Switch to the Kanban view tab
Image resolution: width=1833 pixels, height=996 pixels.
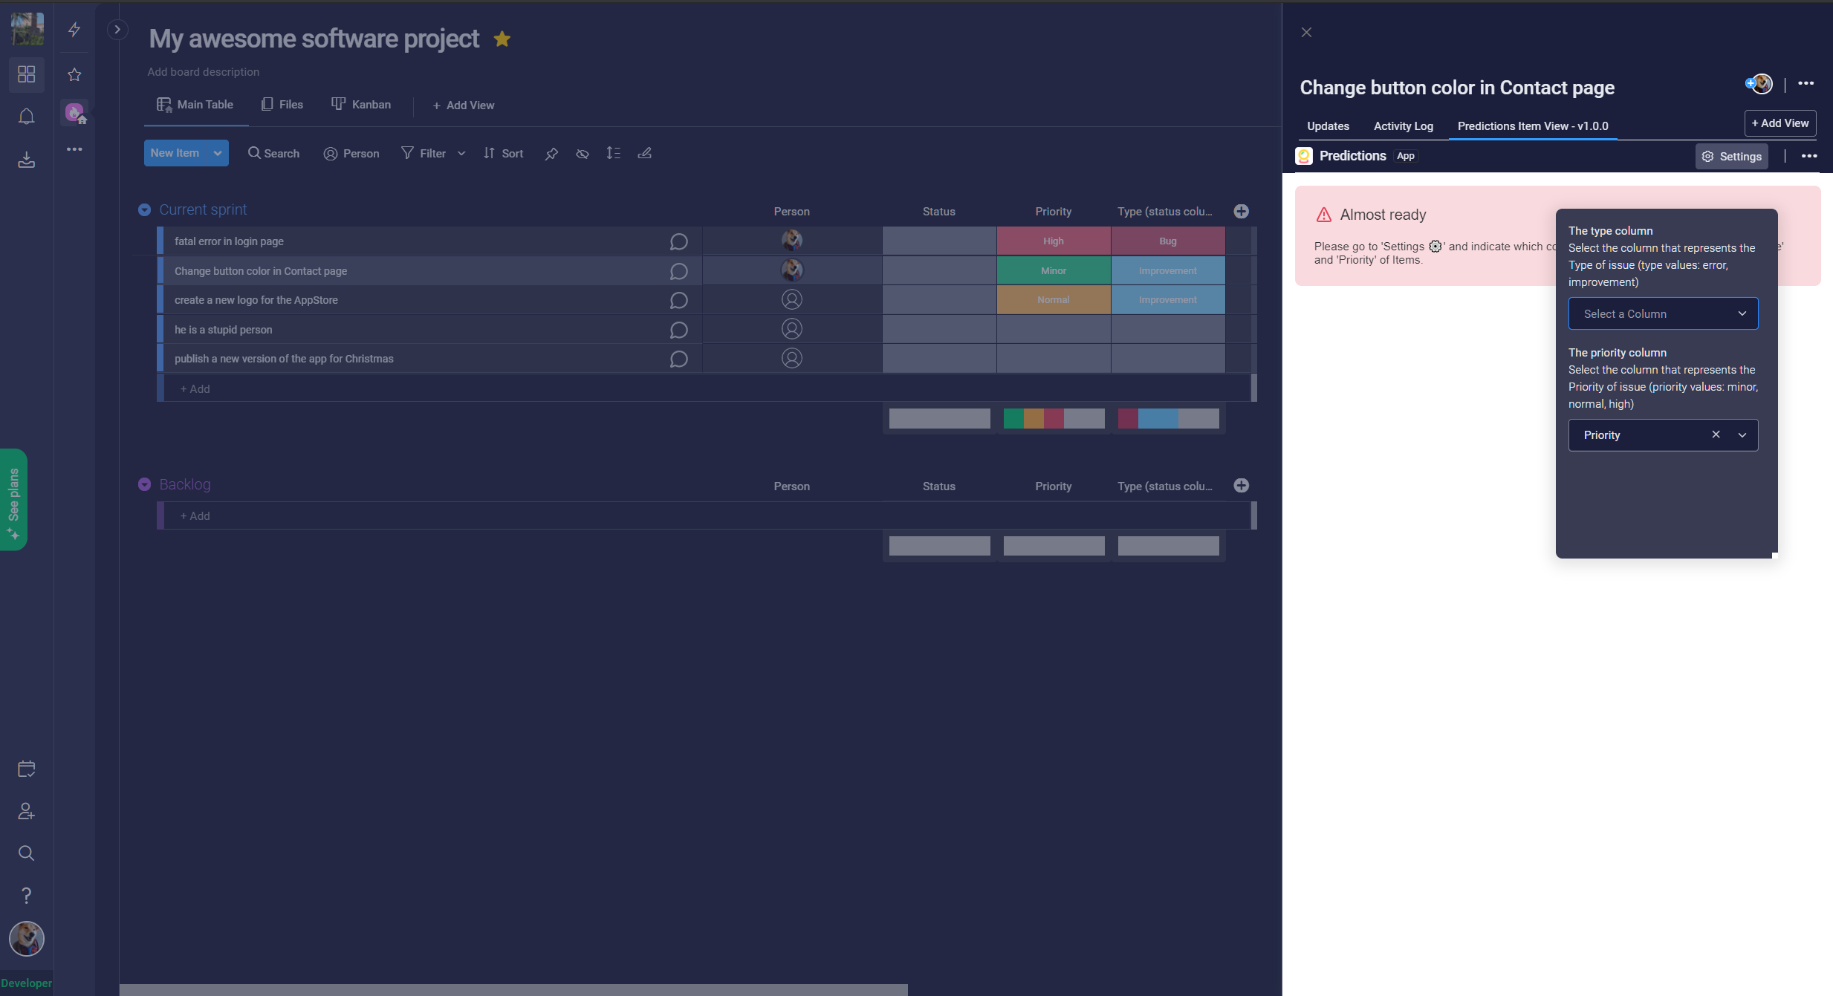[x=361, y=105]
